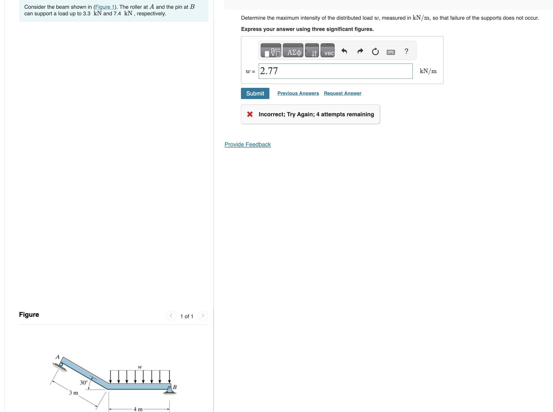Show keyboard shortcuts via keyboard icon
This screenshot has height=412, width=553.
pyautogui.click(x=391, y=52)
